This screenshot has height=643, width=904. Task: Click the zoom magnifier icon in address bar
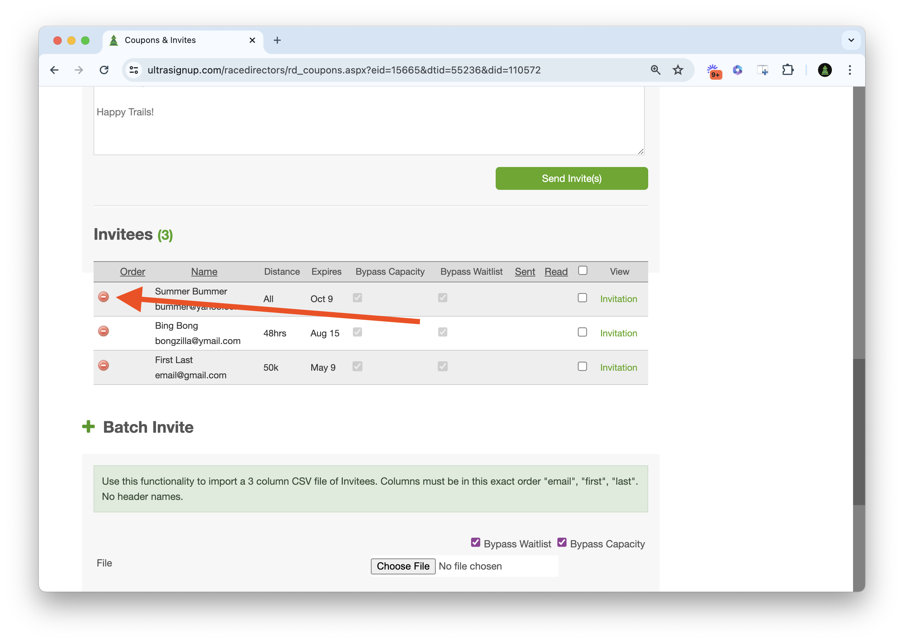(655, 70)
